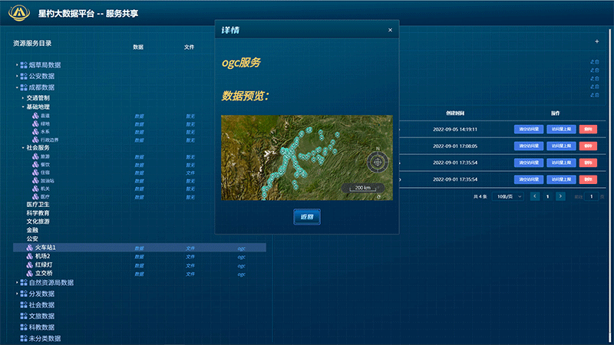
Task: Click the plus icon at top right
Action: (x=596, y=41)
